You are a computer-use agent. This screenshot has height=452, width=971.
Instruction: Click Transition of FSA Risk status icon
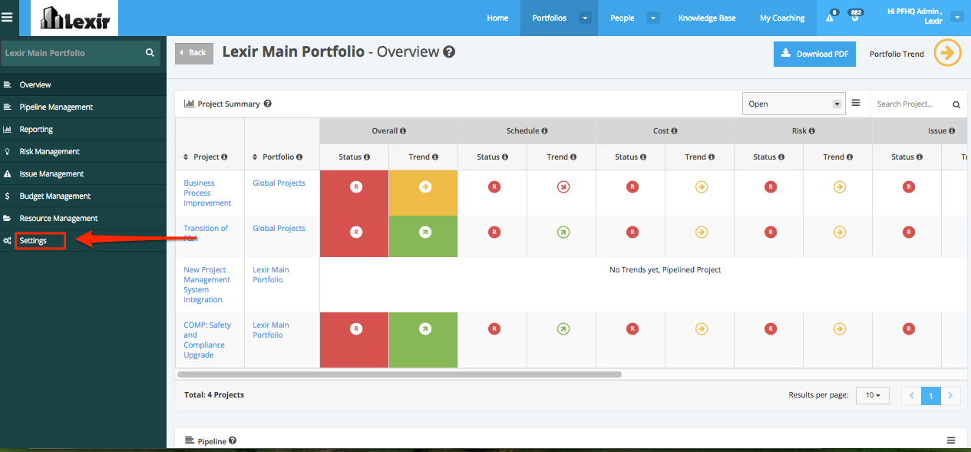[770, 232]
